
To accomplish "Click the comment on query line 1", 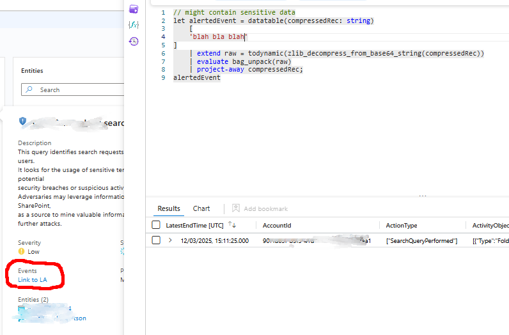I will point(235,12).
